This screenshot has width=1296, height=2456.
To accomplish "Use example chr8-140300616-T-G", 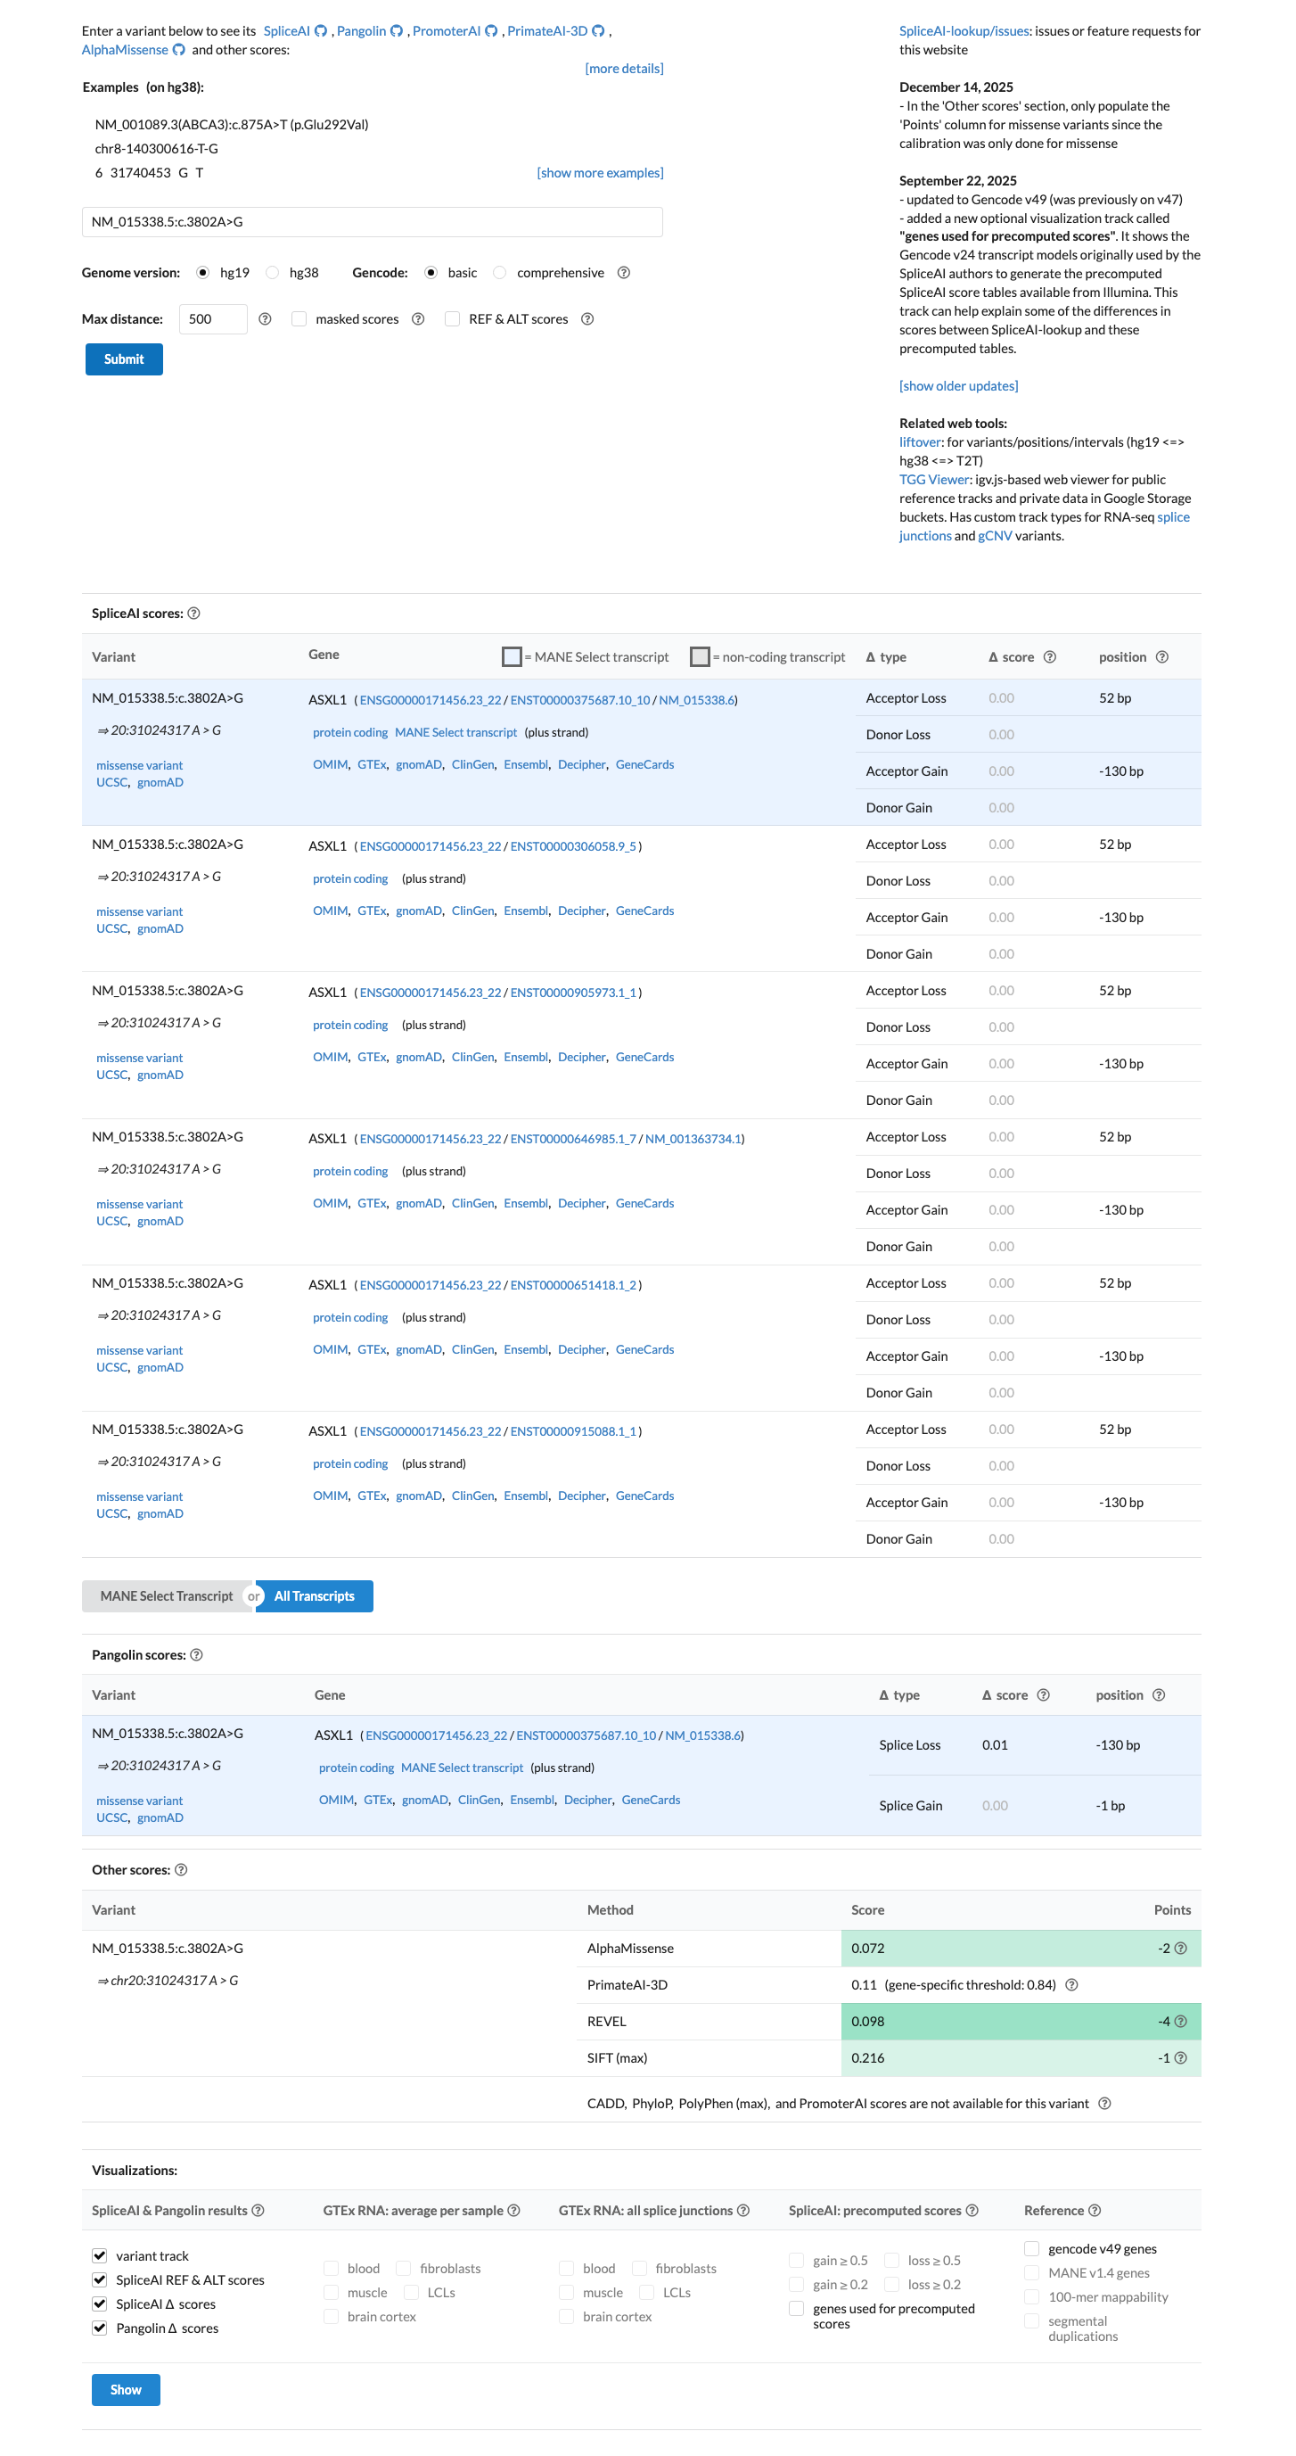I will (156, 149).
